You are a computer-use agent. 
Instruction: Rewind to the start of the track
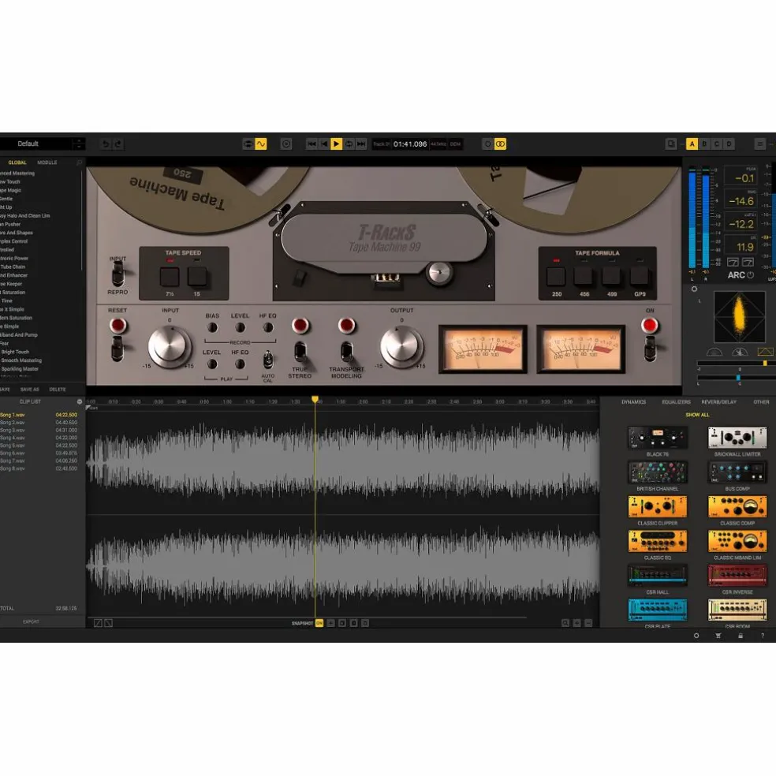323,144
